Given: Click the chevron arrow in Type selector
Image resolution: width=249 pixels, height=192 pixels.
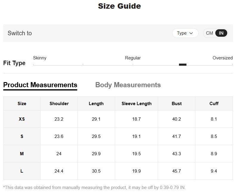Looking at the screenshot, I should point(191,33).
